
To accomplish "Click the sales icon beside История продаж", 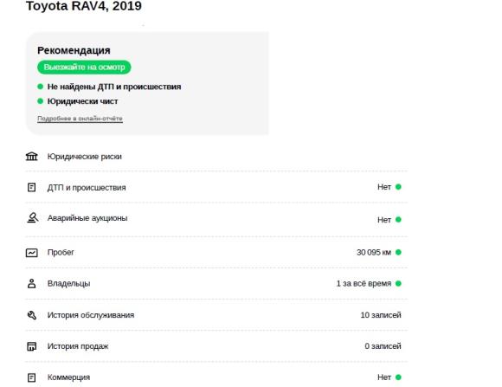I will pos(32,346).
